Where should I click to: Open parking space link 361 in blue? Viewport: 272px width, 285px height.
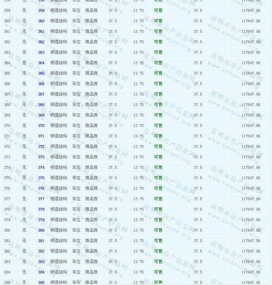(x=41, y=32)
